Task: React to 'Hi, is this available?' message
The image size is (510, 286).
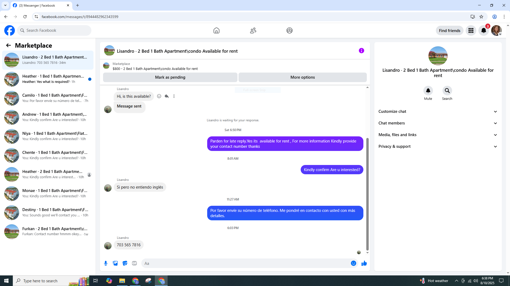Action: (159, 96)
